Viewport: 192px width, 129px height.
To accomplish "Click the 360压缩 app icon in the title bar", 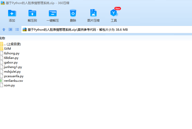I will pyautogui.click(x=3, y=3).
